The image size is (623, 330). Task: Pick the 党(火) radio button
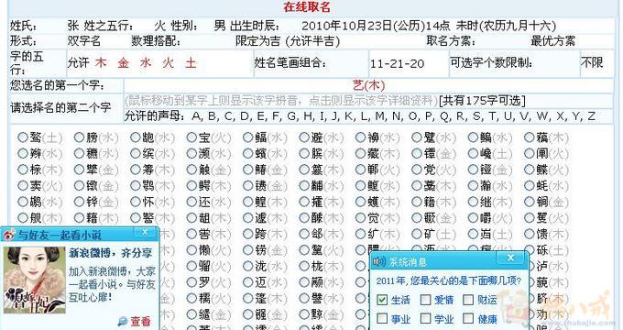pyautogui.click(x=416, y=170)
